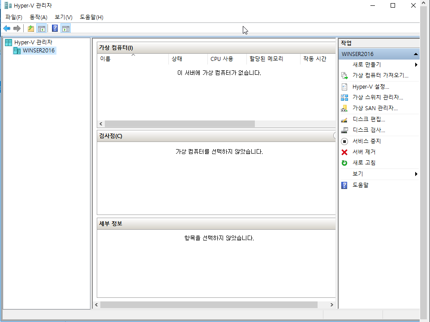Click the Forward arrow toolbar icon

[17, 28]
